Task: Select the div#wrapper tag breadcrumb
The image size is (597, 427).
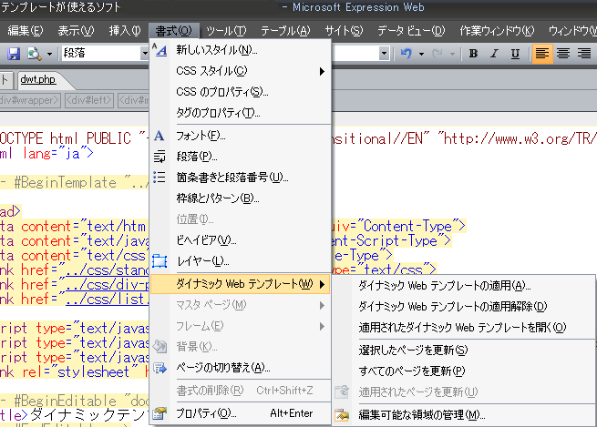Action: 30,100
